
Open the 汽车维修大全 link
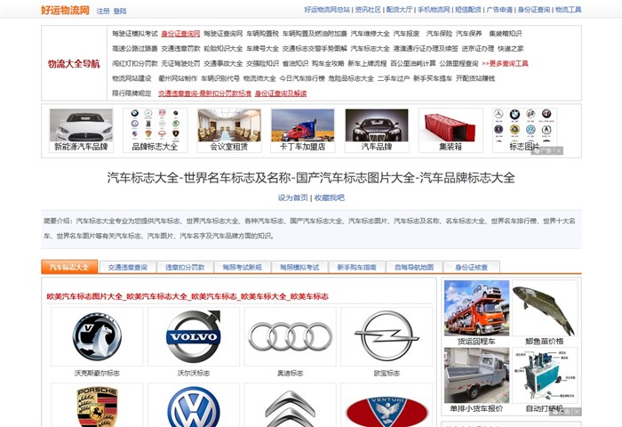pos(371,34)
